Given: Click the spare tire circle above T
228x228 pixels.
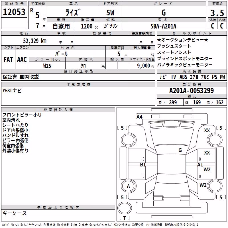Looking at the screenshot, I should click(125, 208).
